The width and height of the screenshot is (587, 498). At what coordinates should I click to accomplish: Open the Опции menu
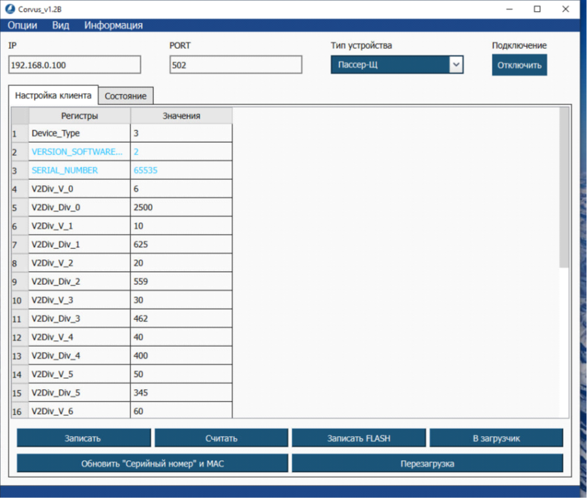pyautogui.click(x=22, y=25)
